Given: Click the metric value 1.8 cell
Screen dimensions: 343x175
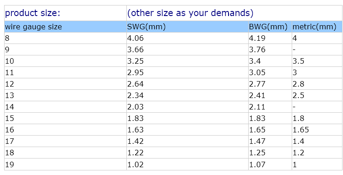Looking at the screenshot, I should click(x=317, y=118).
